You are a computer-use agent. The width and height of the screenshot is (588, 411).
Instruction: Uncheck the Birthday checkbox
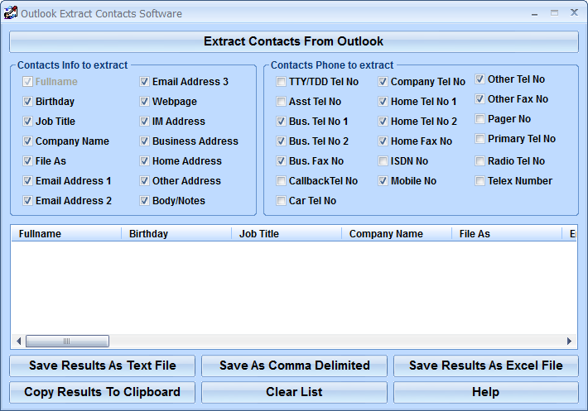point(28,102)
